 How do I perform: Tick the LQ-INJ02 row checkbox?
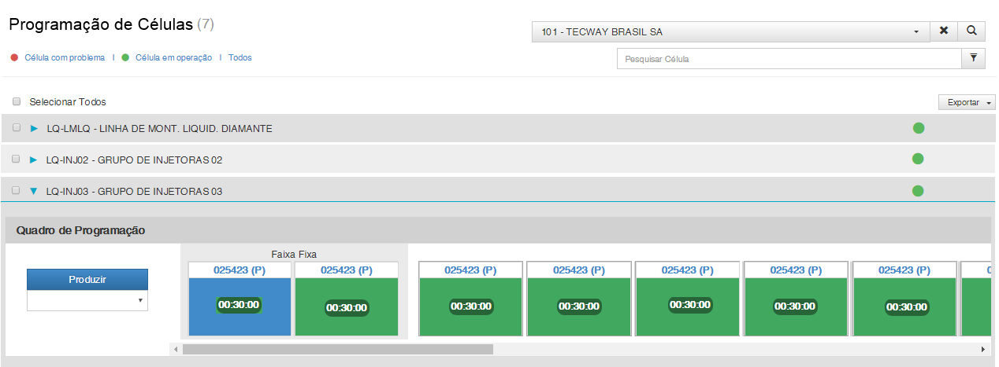(x=17, y=160)
